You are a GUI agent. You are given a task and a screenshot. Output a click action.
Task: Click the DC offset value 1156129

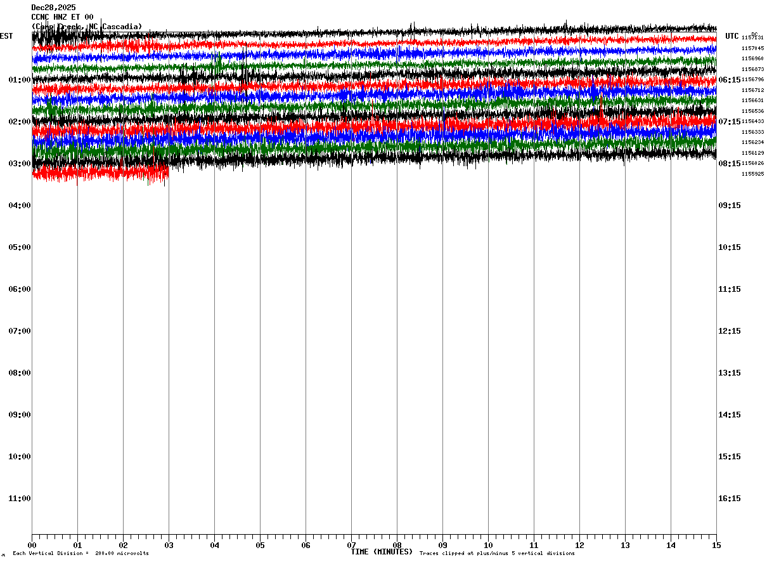point(752,153)
